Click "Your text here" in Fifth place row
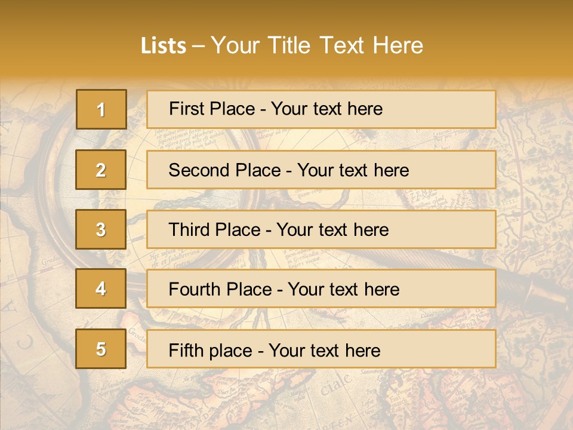The image size is (573, 430). click(x=324, y=350)
